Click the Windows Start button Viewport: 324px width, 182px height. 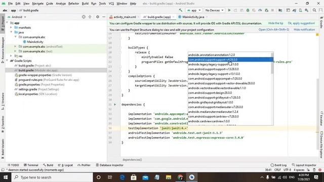[x=6, y=177]
